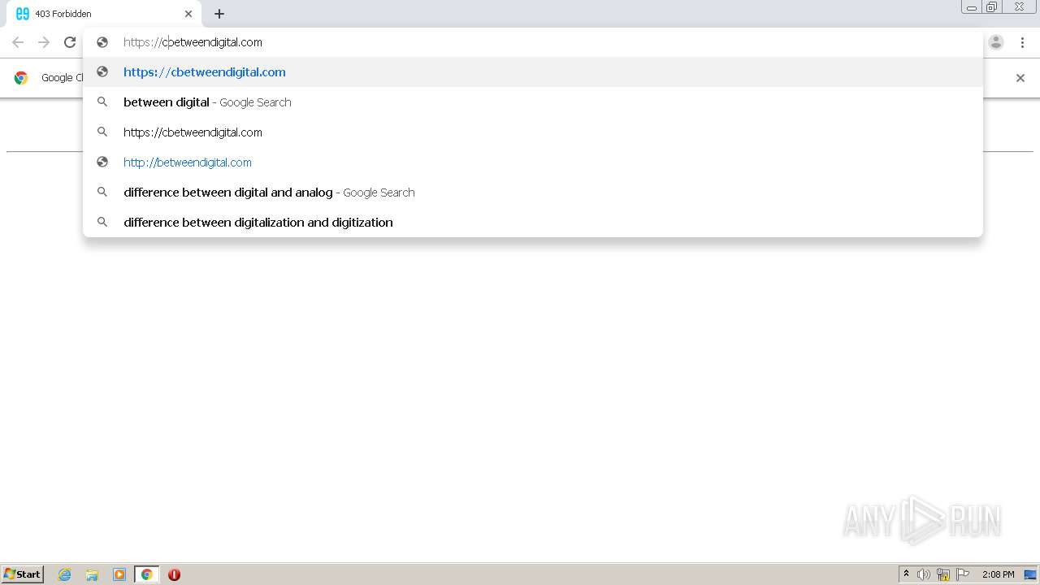1040x585 pixels.
Task: Open the Chrome three-dot menu
Action: point(1022,42)
